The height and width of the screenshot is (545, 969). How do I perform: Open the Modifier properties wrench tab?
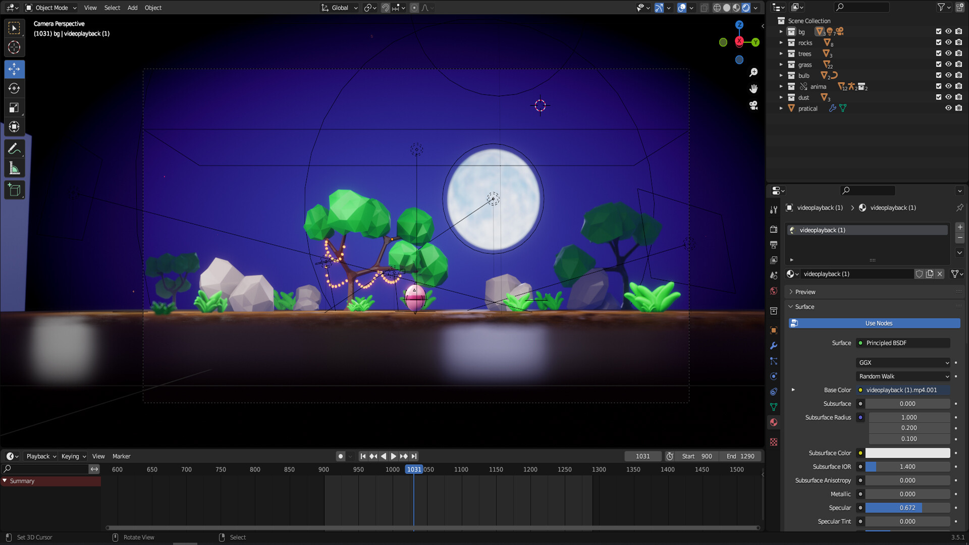(x=774, y=346)
